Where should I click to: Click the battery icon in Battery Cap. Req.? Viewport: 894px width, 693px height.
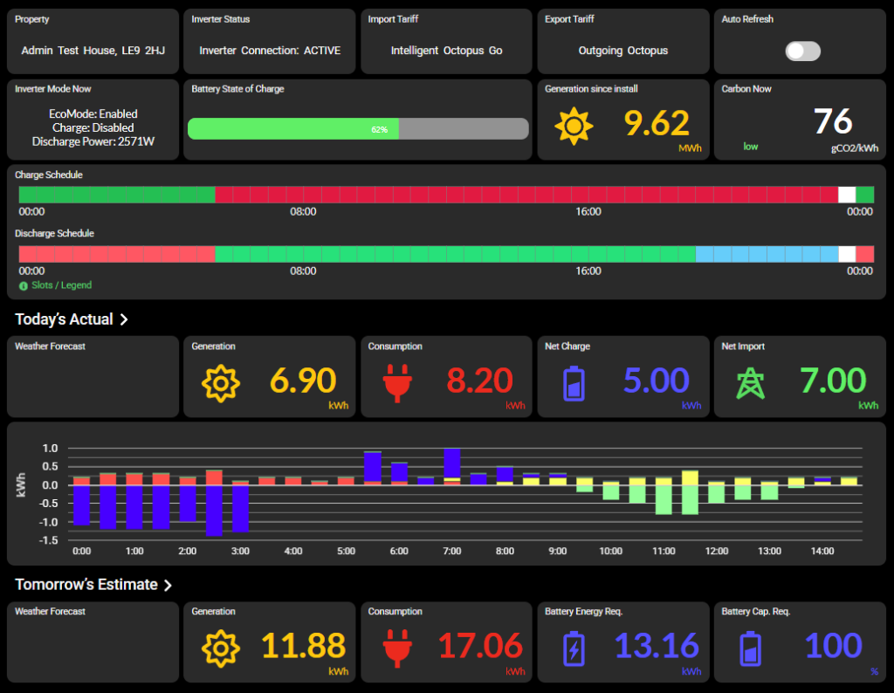(750, 648)
